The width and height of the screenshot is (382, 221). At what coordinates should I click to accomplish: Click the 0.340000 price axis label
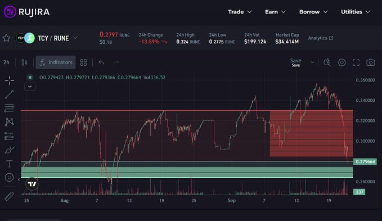pyautogui.click(x=365, y=100)
